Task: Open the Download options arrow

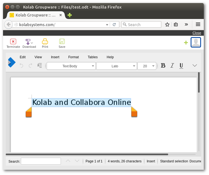Action: (32, 43)
